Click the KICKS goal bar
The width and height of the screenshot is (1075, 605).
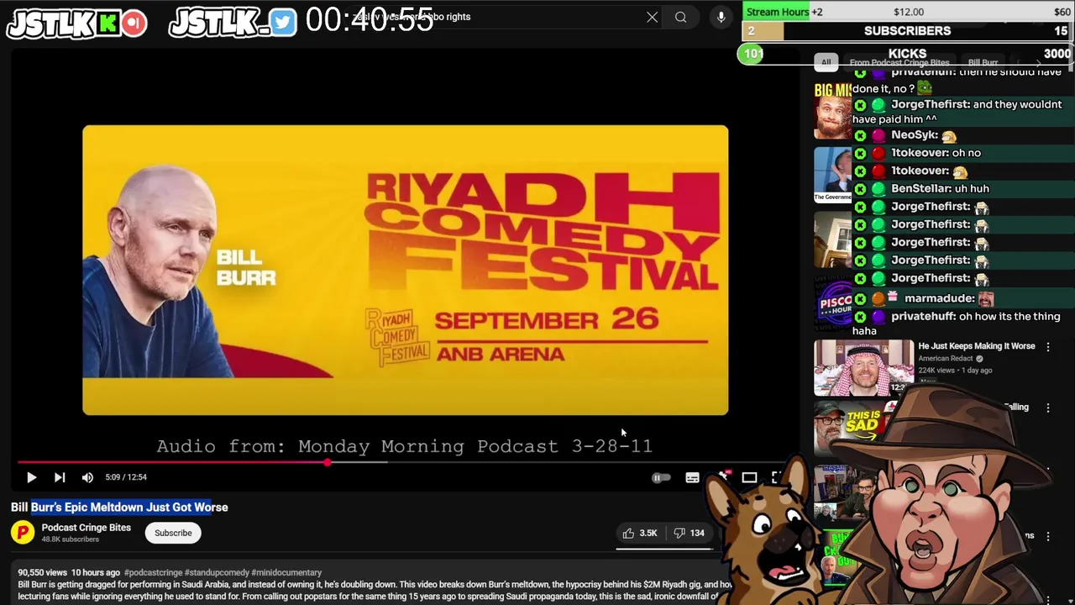(905, 54)
